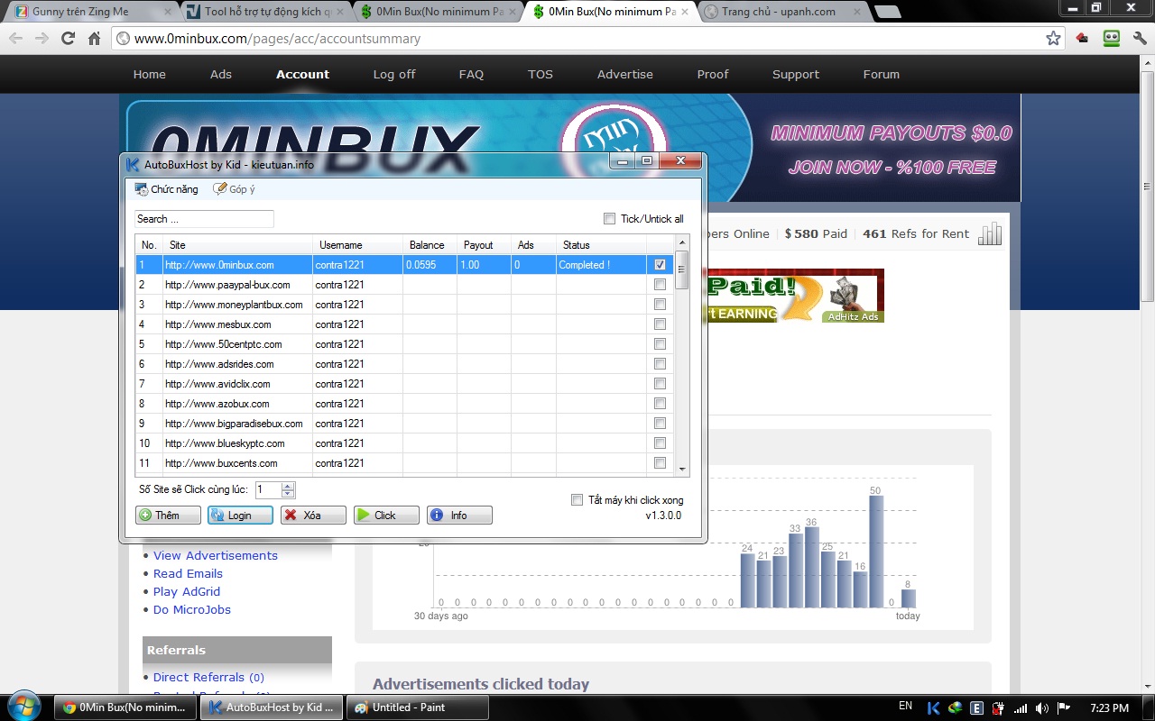The image size is (1155, 721).
Task: Open the FAQ page in site navigation
Action: pyautogui.click(x=471, y=75)
